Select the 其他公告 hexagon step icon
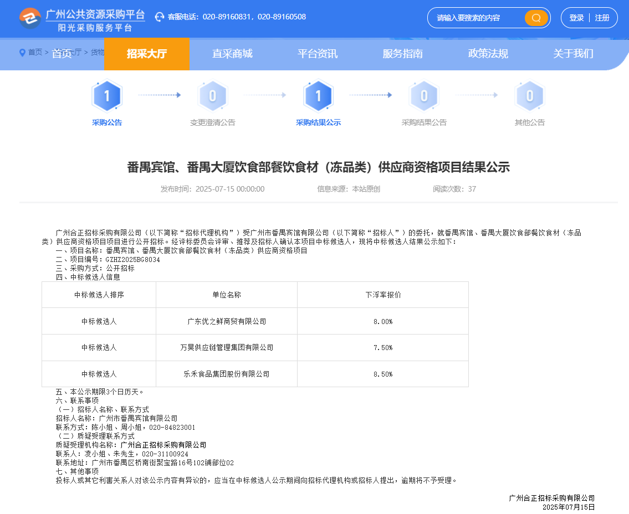The width and height of the screenshot is (629, 514). point(529,96)
